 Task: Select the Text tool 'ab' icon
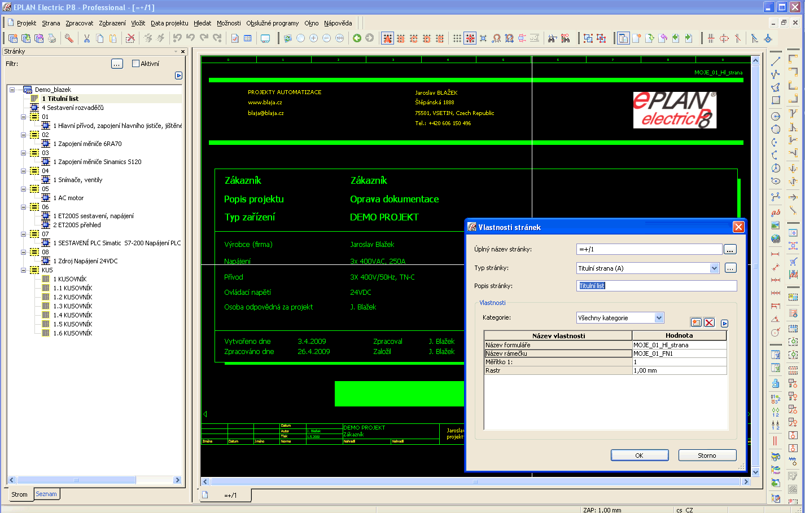click(776, 213)
